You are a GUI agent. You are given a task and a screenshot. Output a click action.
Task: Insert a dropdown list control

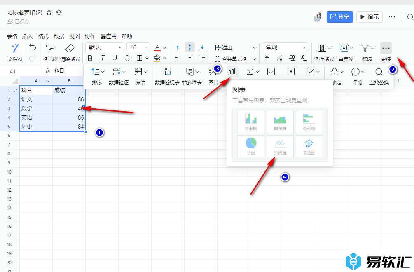[291, 72]
